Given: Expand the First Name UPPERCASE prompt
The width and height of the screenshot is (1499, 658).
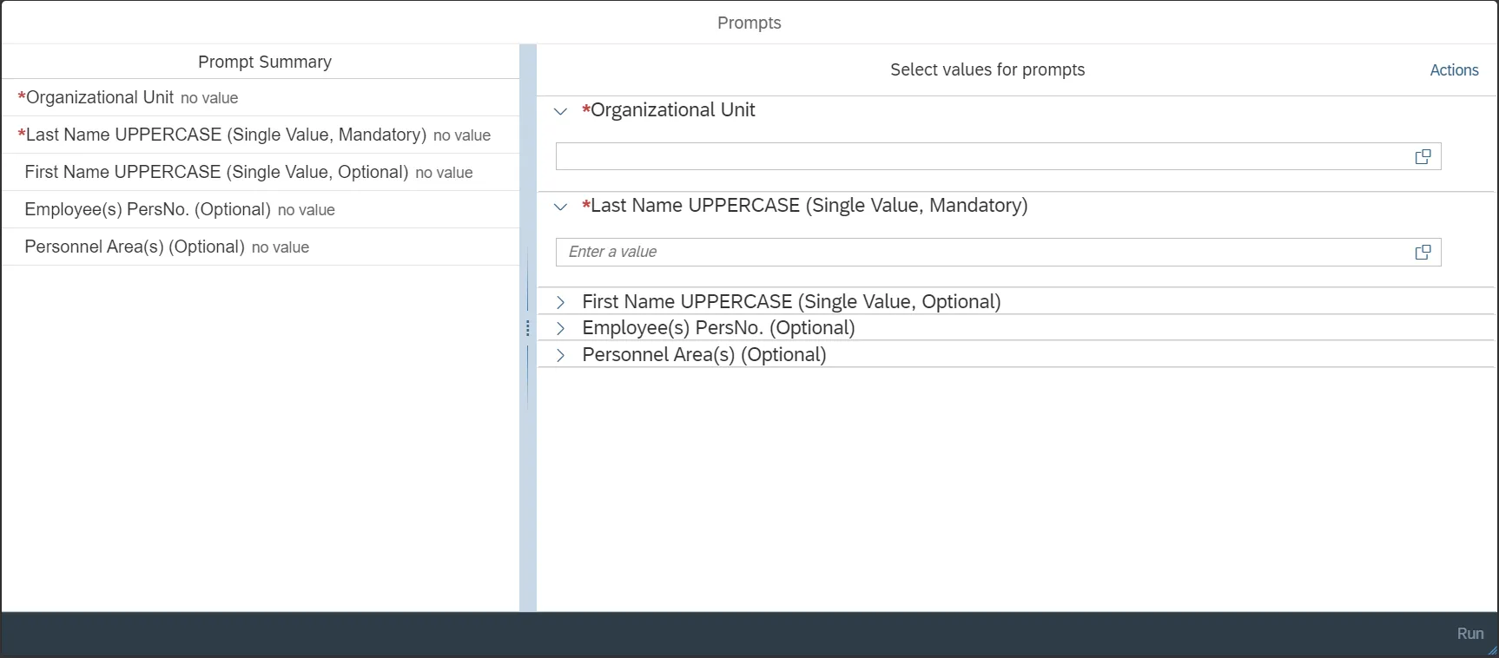Looking at the screenshot, I should click(561, 302).
